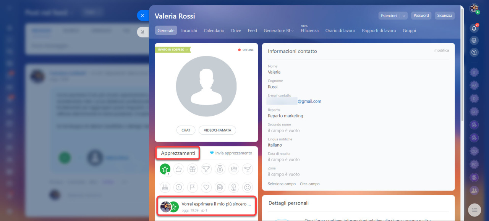Screen dimensions: 489x221
Task: Open the Incarichi tab
Action: (x=189, y=31)
